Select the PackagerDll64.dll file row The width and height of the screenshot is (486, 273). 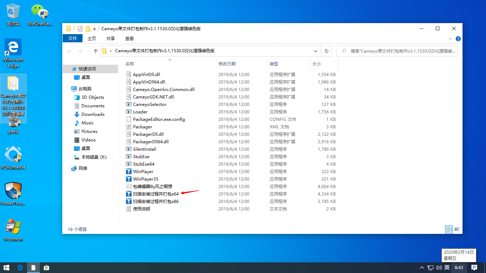click(x=231, y=142)
